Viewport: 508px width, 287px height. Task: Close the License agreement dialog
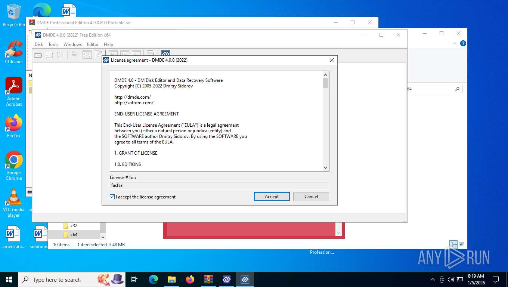(331, 60)
